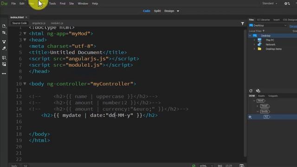Collapse the Desktop root tree node
The height and width of the screenshot is (167, 297).
coord(250,36)
